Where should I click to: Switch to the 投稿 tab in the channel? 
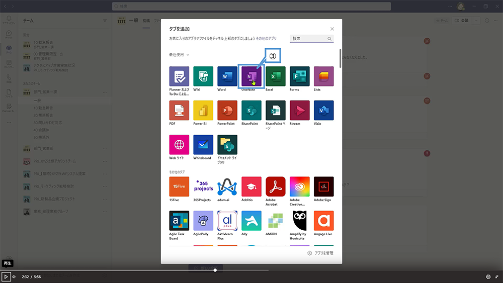click(x=146, y=21)
